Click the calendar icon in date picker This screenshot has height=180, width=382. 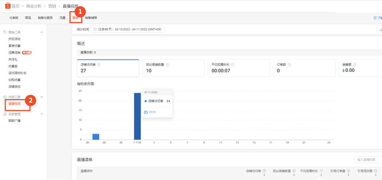pos(95,29)
